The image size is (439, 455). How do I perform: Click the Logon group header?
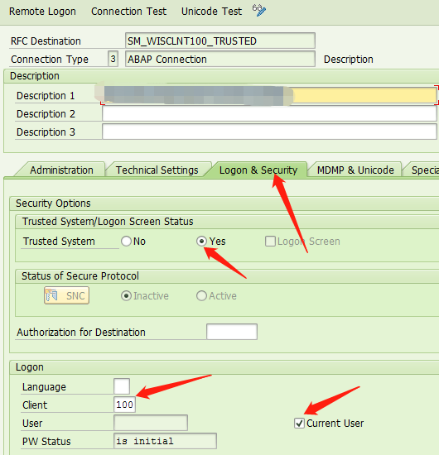point(30,367)
